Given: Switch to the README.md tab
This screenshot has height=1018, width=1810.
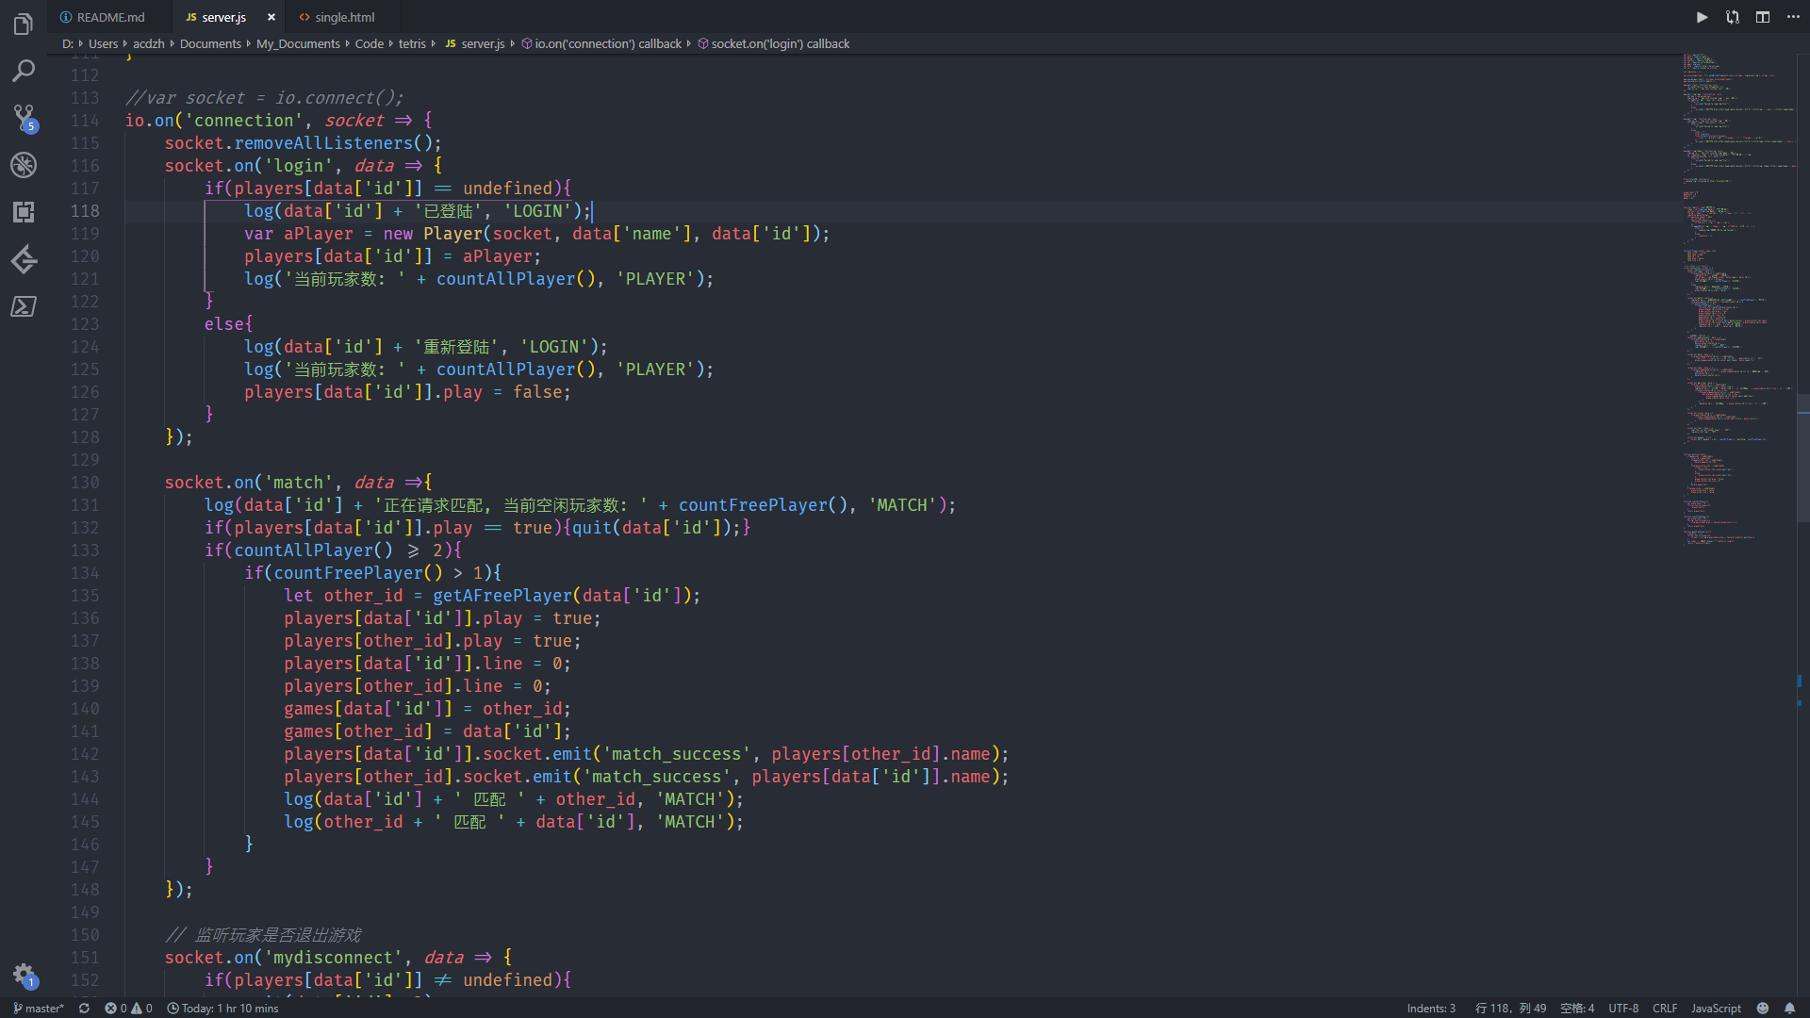Looking at the screenshot, I should [x=110, y=17].
